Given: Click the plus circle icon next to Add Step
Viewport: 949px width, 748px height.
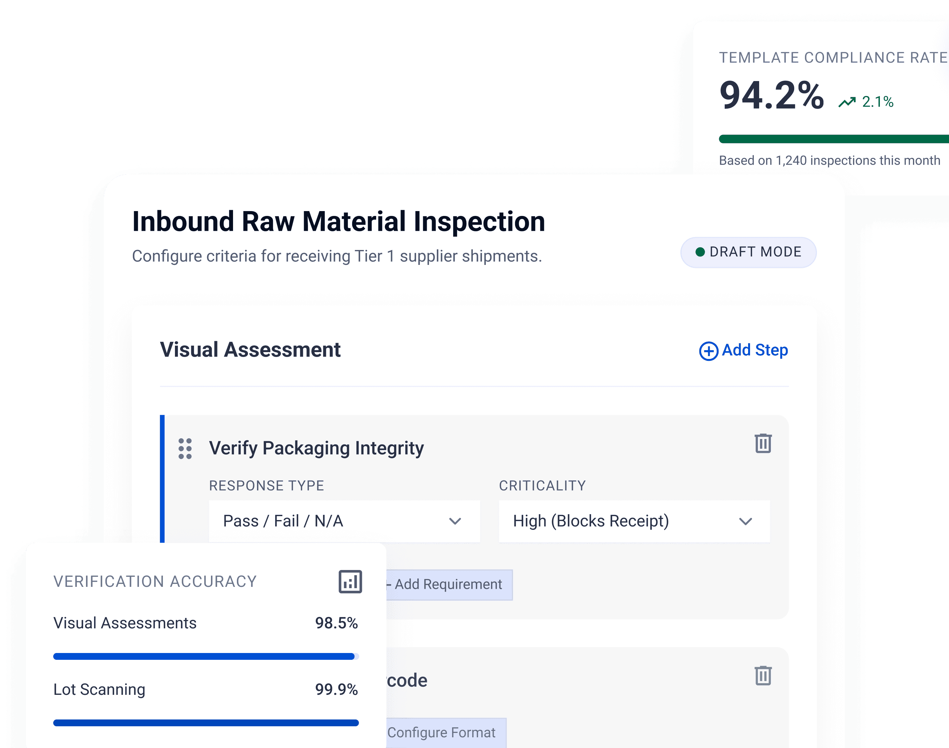Looking at the screenshot, I should [x=709, y=351].
